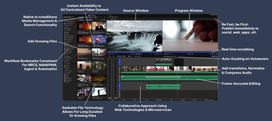This screenshot has width=272, height=121.
Task: Play the Source Window video
Action: tap(134, 54)
